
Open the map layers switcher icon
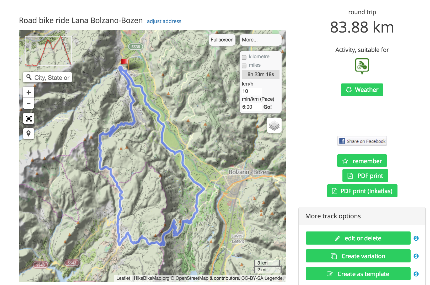click(x=274, y=125)
